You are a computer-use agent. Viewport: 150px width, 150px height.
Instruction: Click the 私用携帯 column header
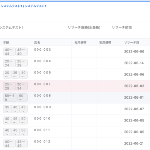(x=105, y=43)
